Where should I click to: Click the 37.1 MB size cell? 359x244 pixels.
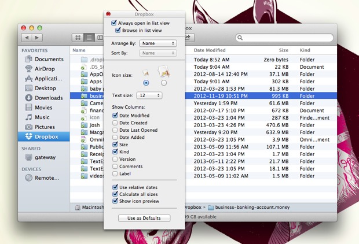tap(279, 74)
